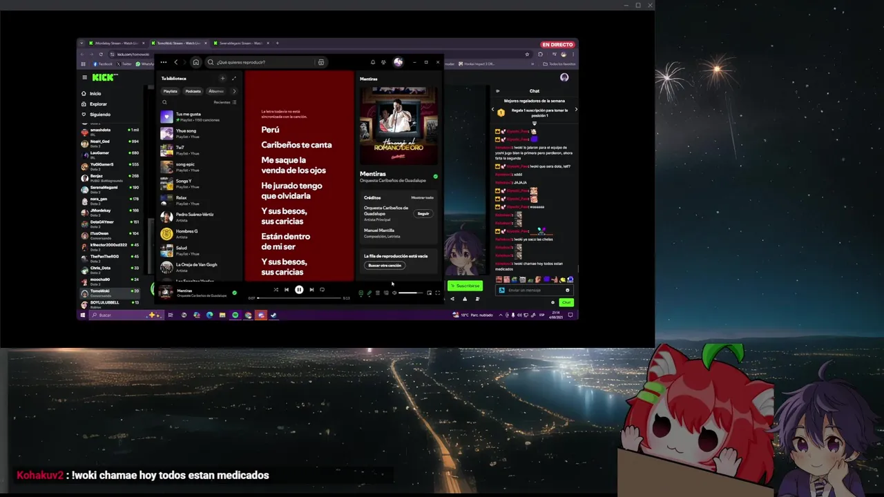Open the '7w7' playlist

click(199, 150)
